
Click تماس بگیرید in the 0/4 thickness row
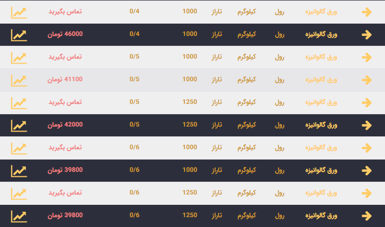(65, 11)
